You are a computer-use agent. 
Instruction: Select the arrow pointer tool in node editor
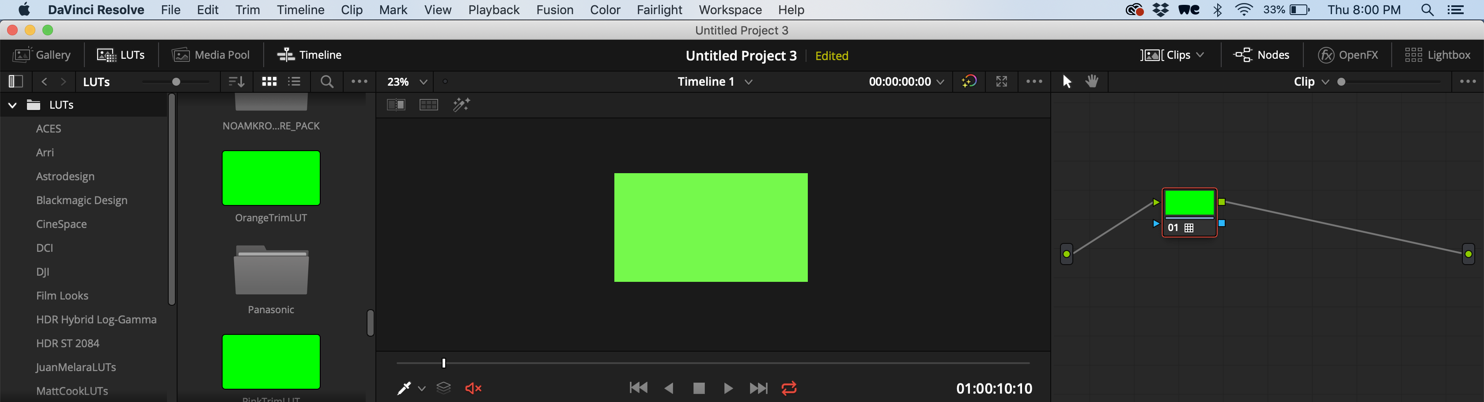click(x=1066, y=82)
